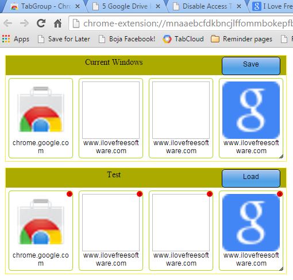The height and width of the screenshot is (280, 293).
Task: Open the Apps shortcut in the bookmarks bar
Action: 16,39
